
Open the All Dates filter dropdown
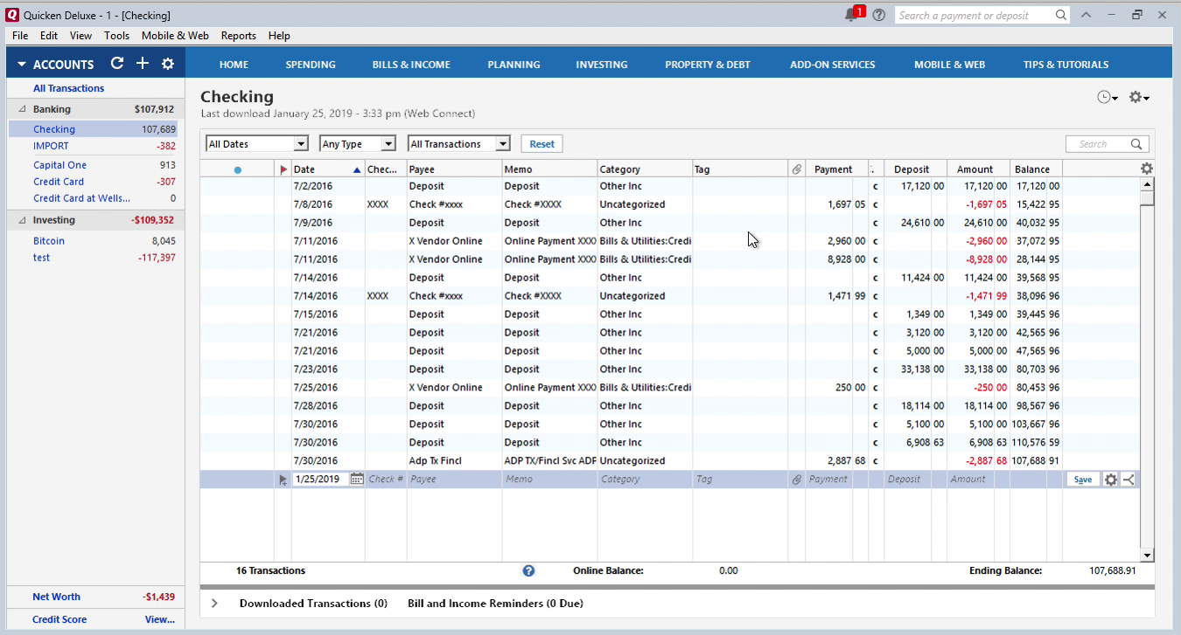pos(257,144)
